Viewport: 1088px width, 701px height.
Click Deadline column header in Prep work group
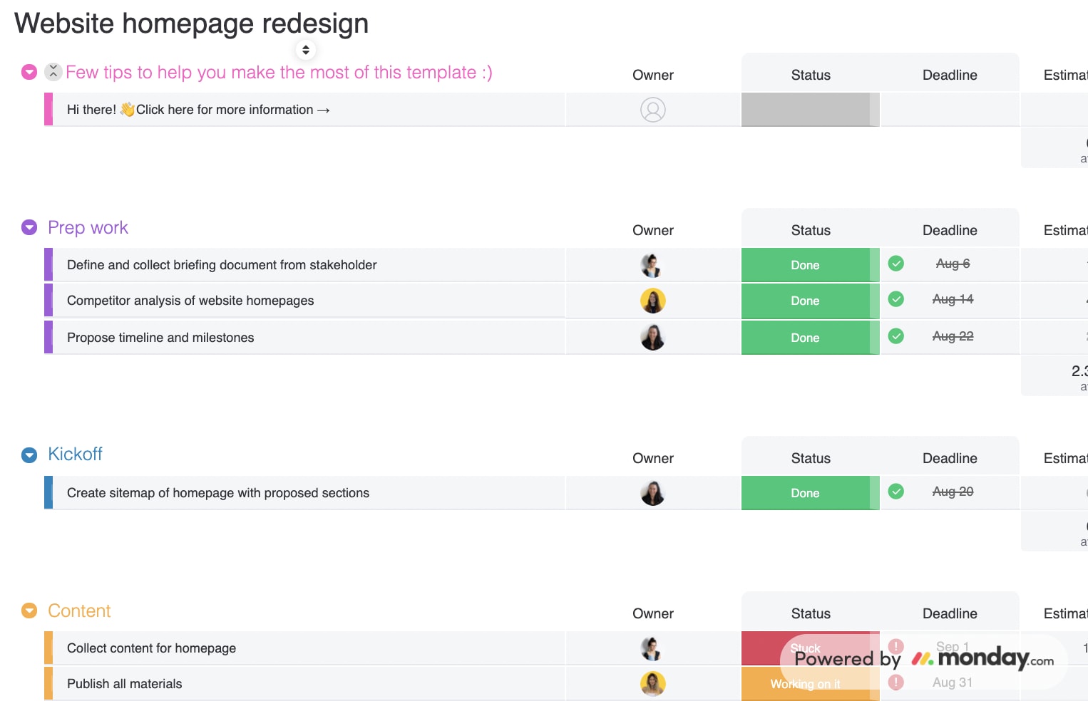point(950,230)
